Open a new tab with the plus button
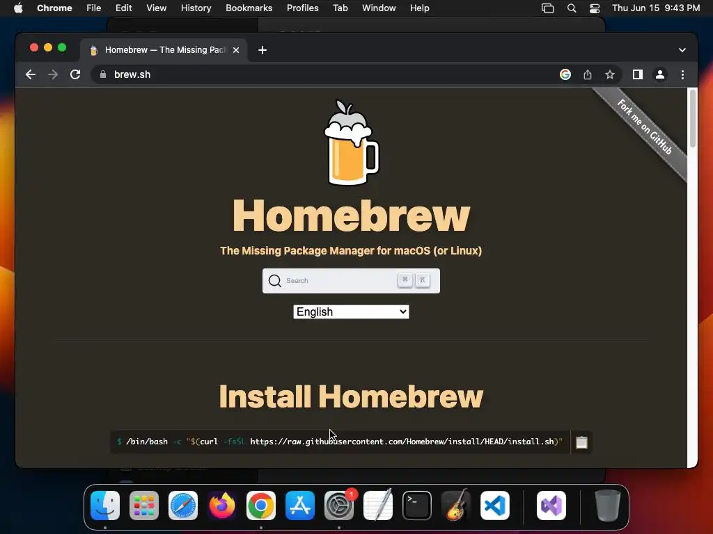 point(263,50)
